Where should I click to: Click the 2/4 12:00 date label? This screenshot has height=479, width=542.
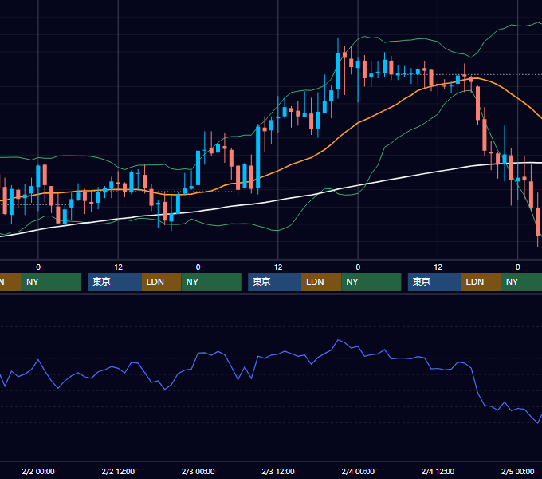click(x=438, y=471)
